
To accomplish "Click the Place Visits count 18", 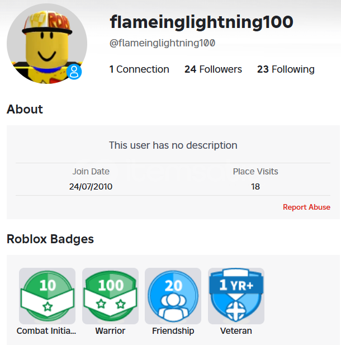I will tap(255, 187).
